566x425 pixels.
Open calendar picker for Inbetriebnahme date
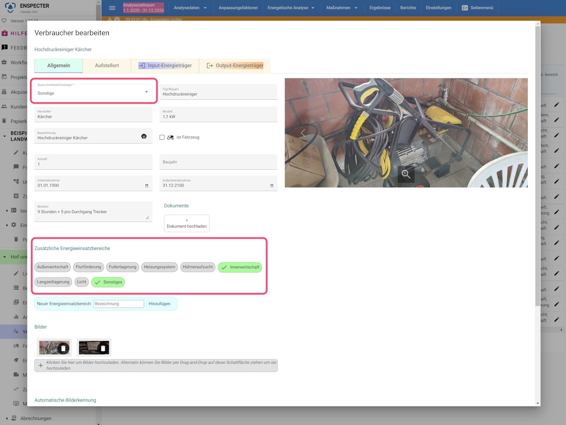147,186
